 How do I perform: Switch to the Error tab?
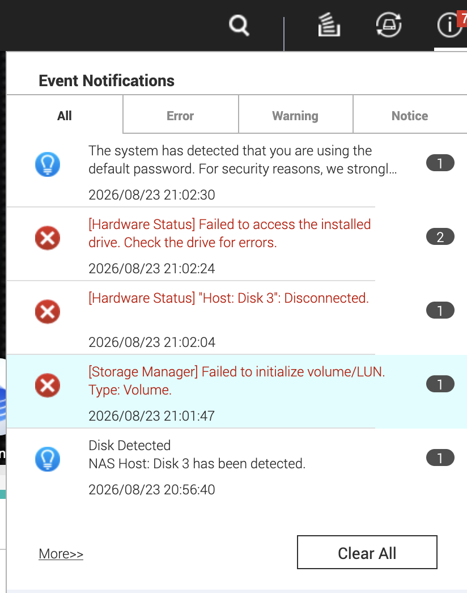pos(180,115)
